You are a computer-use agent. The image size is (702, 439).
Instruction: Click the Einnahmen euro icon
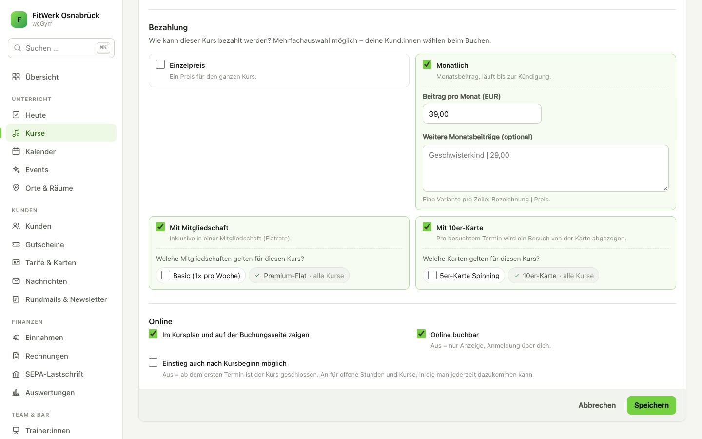pyautogui.click(x=16, y=337)
